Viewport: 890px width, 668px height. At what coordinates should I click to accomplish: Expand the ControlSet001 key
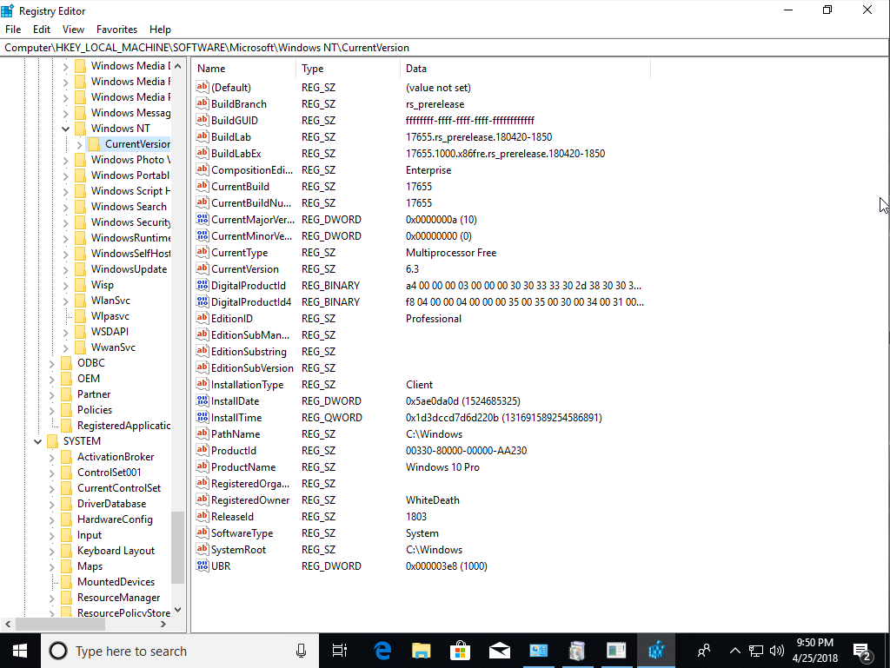(x=52, y=473)
